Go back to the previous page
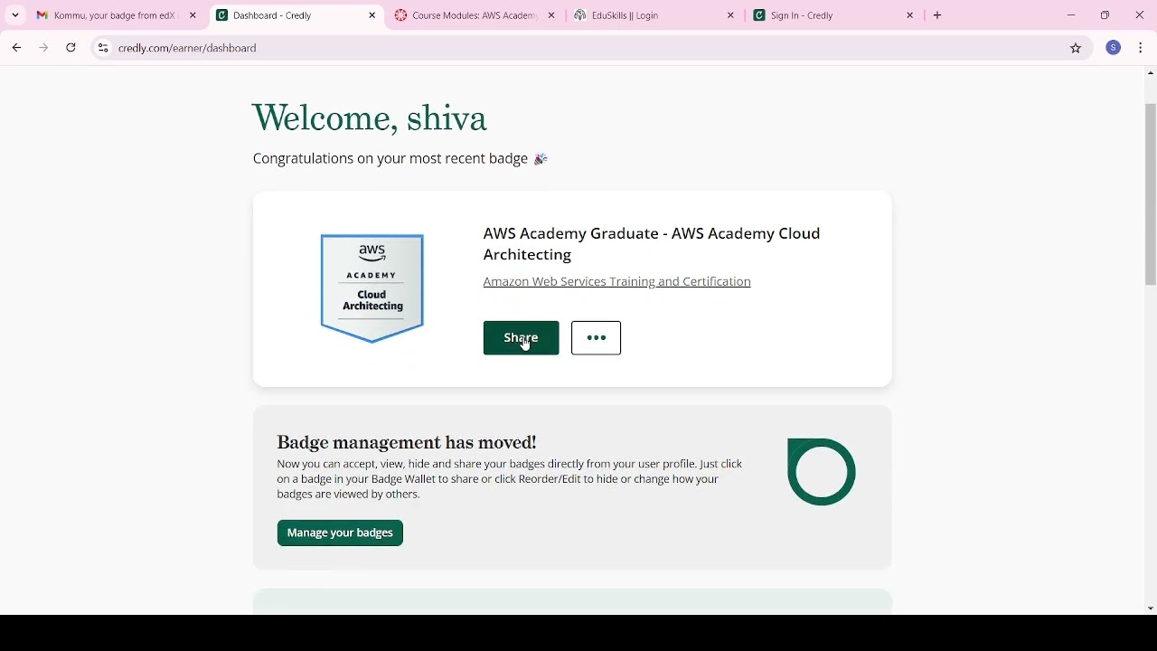Viewport: 1157px width, 651px height. pyautogui.click(x=17, y=48)
